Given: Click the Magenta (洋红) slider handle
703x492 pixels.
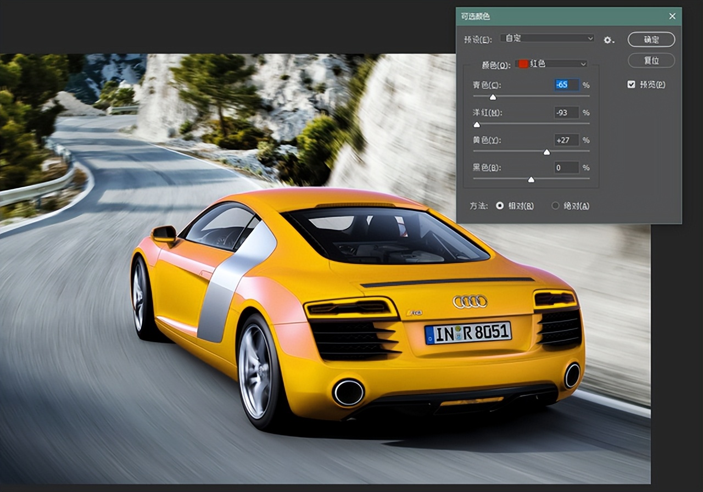Looking at the screenshot, I should tap(477, 125).
